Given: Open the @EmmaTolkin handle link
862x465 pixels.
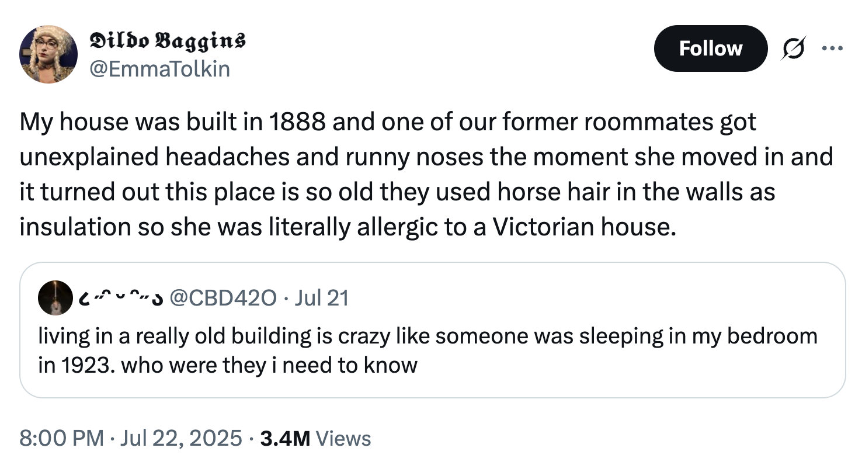Looking at the screenshot, I should tap(161, 69).
